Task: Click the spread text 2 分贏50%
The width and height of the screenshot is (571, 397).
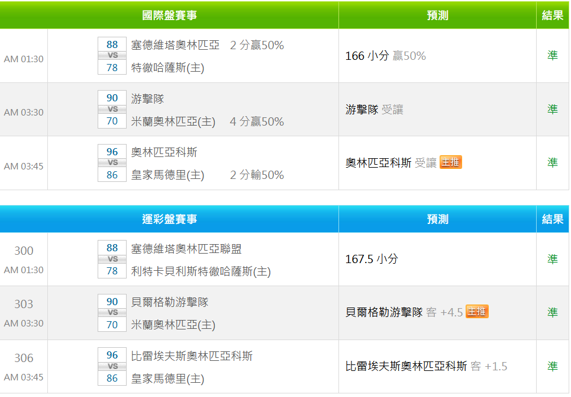Action: (x=257, y=45)
